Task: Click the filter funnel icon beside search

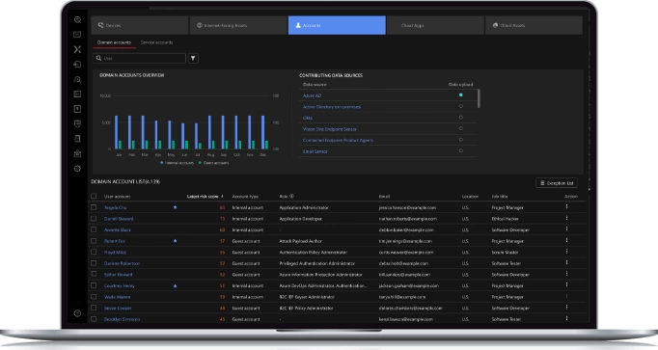Action: [x=193, y=58]
